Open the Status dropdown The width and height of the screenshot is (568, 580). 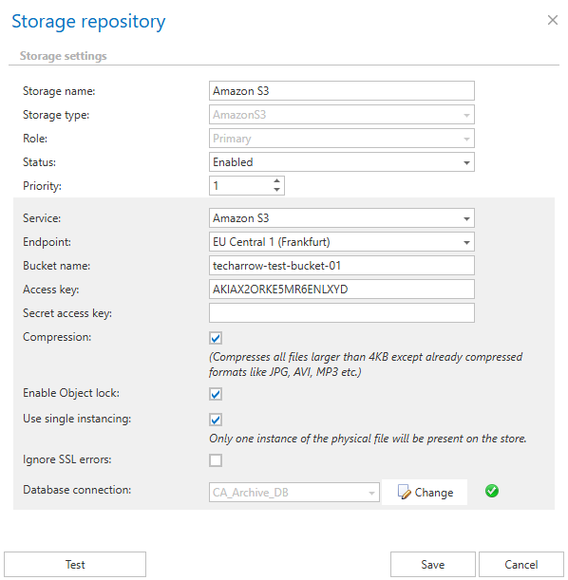(342, 162)
